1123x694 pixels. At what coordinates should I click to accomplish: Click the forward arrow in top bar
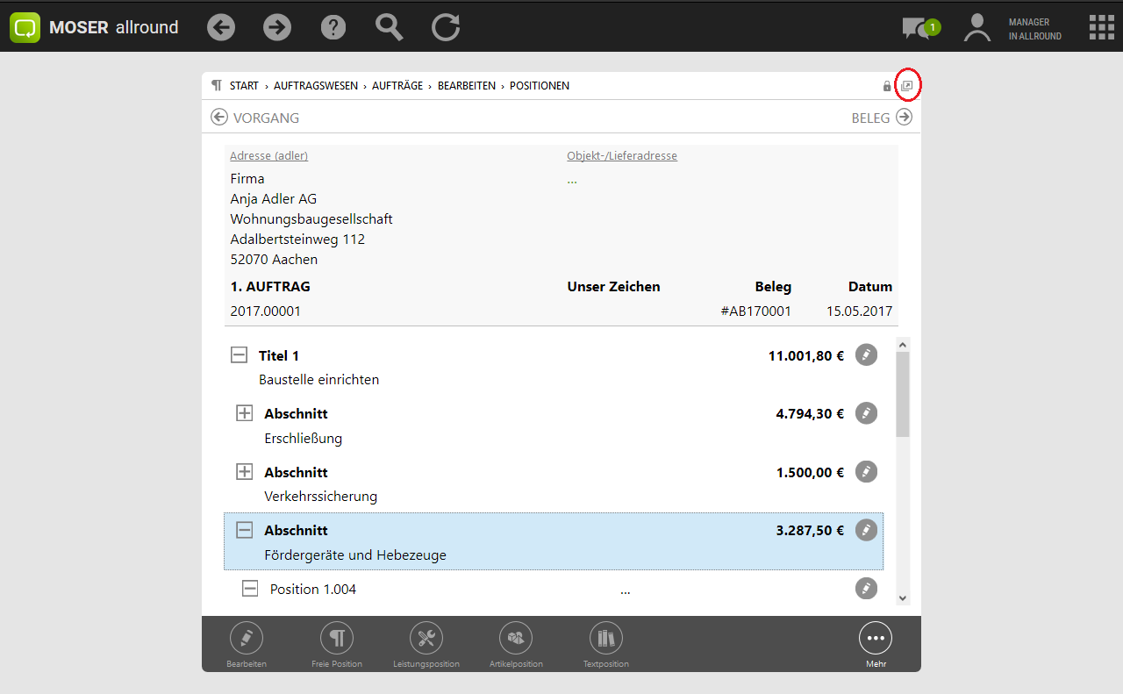pos(277,27)
